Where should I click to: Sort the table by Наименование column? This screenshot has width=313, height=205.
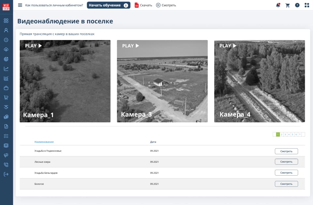click(44, 142)
